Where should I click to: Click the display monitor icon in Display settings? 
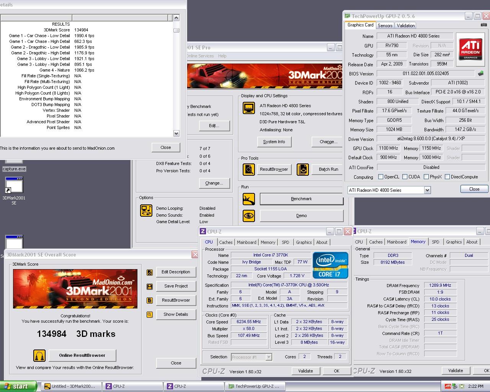click(x=249, y=108)
